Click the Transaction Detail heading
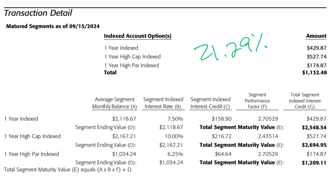Image resolution: width=335 pixels, height=177 pixels. 38,13
